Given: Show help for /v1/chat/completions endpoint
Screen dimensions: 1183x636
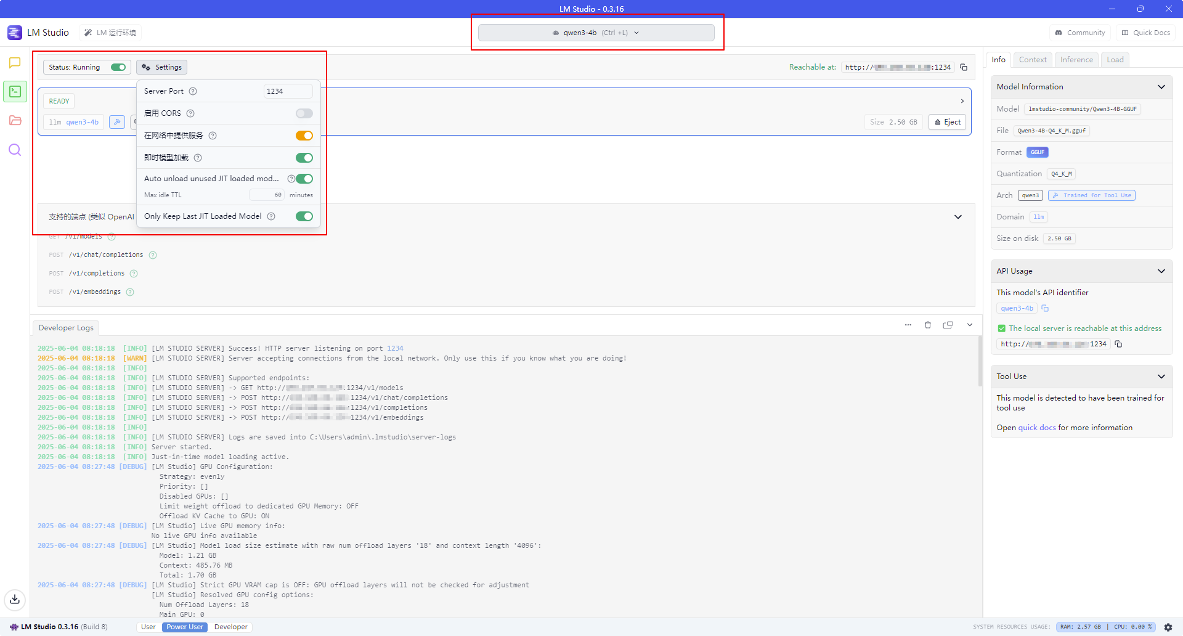Looking at the screenshot, I should [153, 255].
